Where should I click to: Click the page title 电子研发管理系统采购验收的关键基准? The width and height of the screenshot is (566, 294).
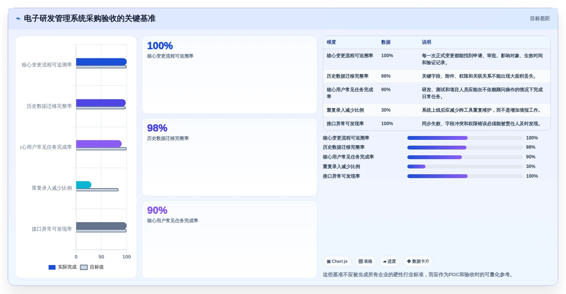coord(90,19)
